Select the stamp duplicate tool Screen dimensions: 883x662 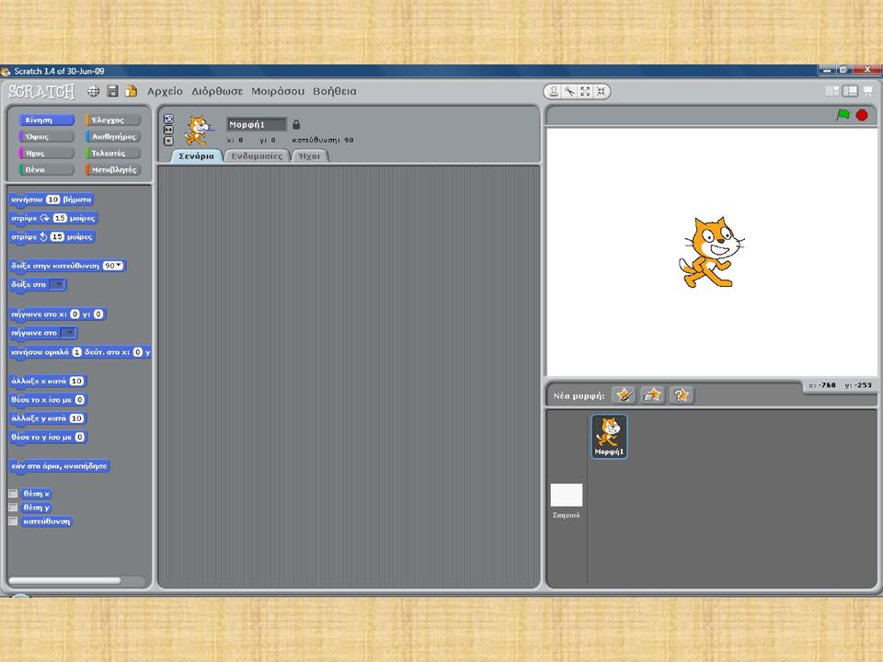pos(554,91)
